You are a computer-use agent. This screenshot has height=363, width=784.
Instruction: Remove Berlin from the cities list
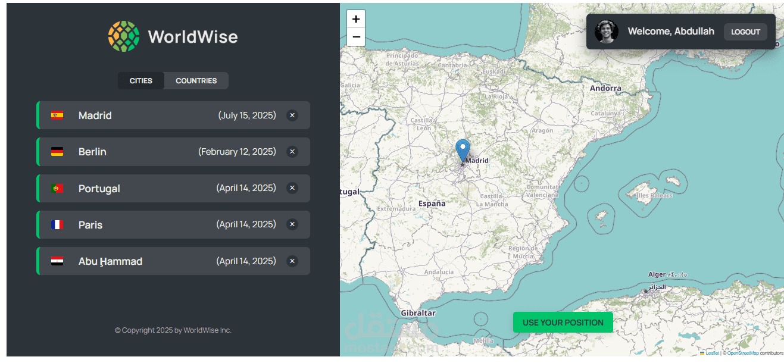pyautogui.click(x=292, y=152)
